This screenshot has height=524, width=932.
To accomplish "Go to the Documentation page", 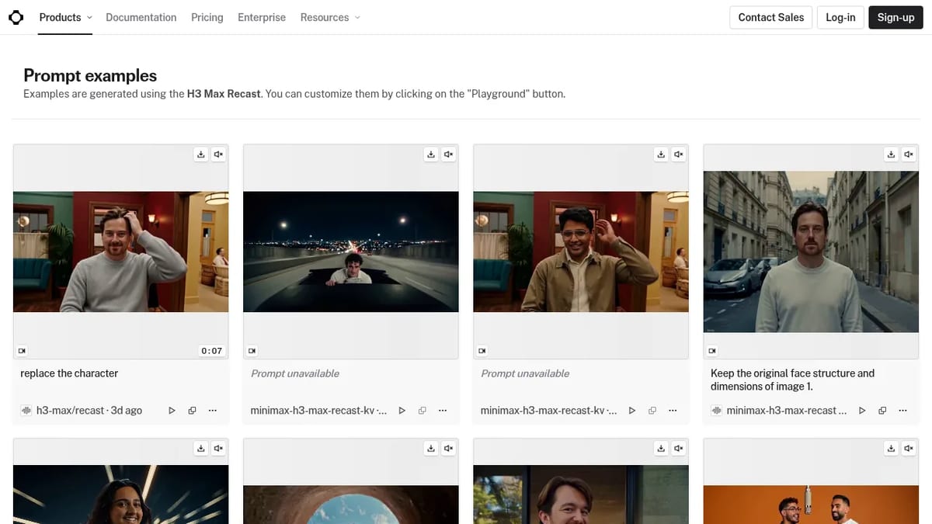I will coord(141,17).
